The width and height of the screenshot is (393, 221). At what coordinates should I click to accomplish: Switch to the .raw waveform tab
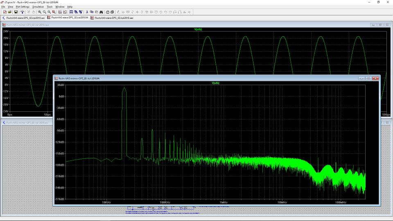pyautogui.click(x=112, y=18)
